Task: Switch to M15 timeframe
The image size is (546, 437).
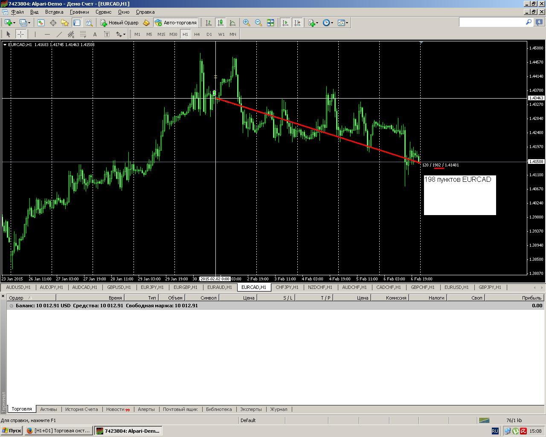Action: (161, 34)
